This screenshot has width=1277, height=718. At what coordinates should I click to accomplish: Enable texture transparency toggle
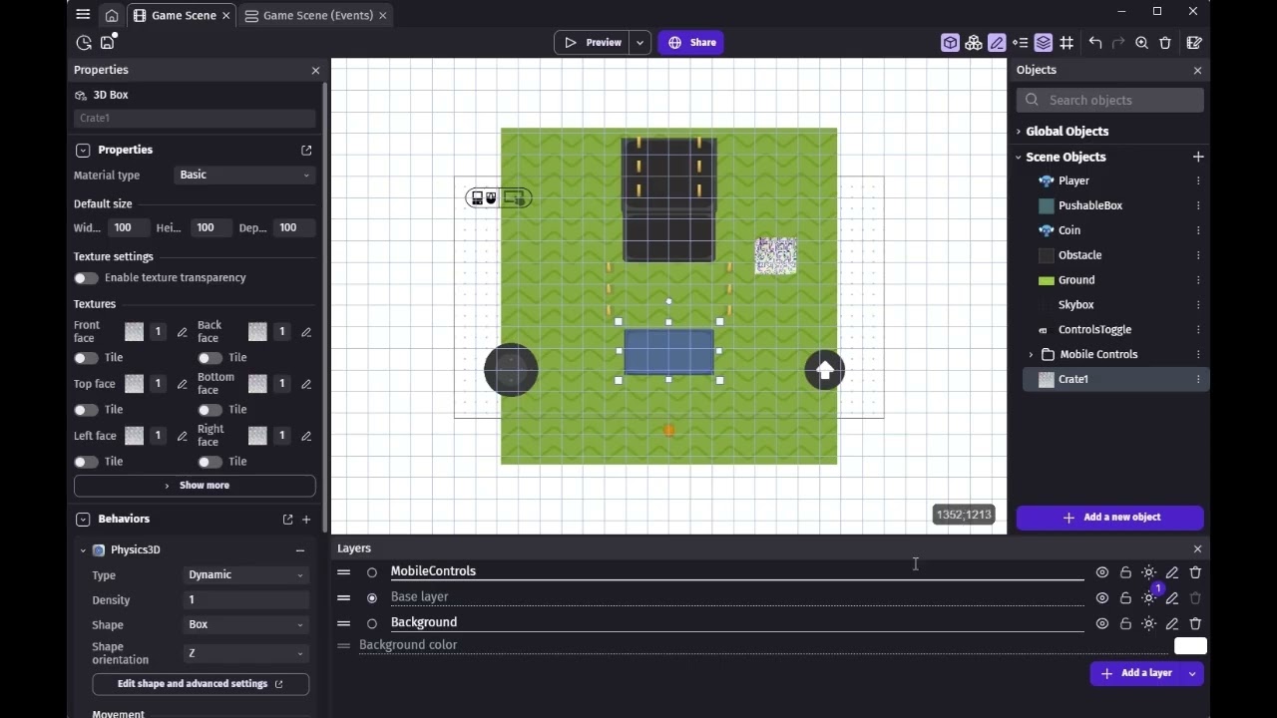[86, 278]
